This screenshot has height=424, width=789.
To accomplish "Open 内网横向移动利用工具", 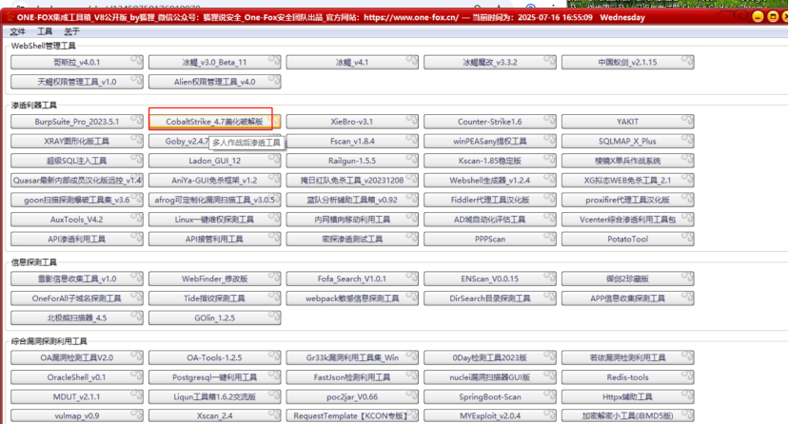I will point(352,220).
